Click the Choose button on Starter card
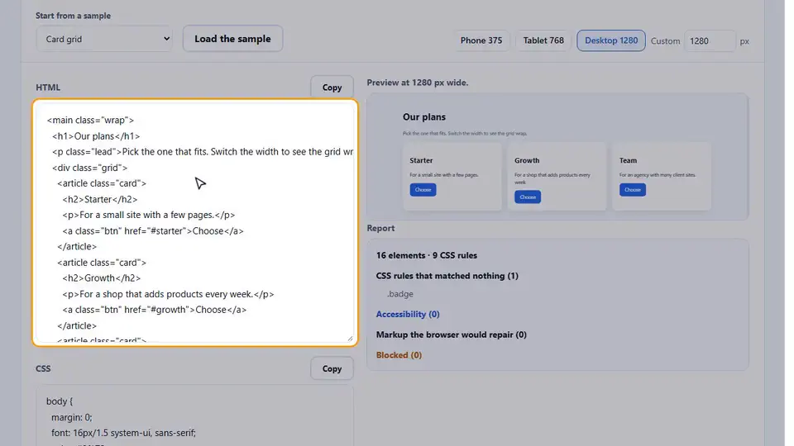This screenshot has height=446, width=794. tap(423, 190)
